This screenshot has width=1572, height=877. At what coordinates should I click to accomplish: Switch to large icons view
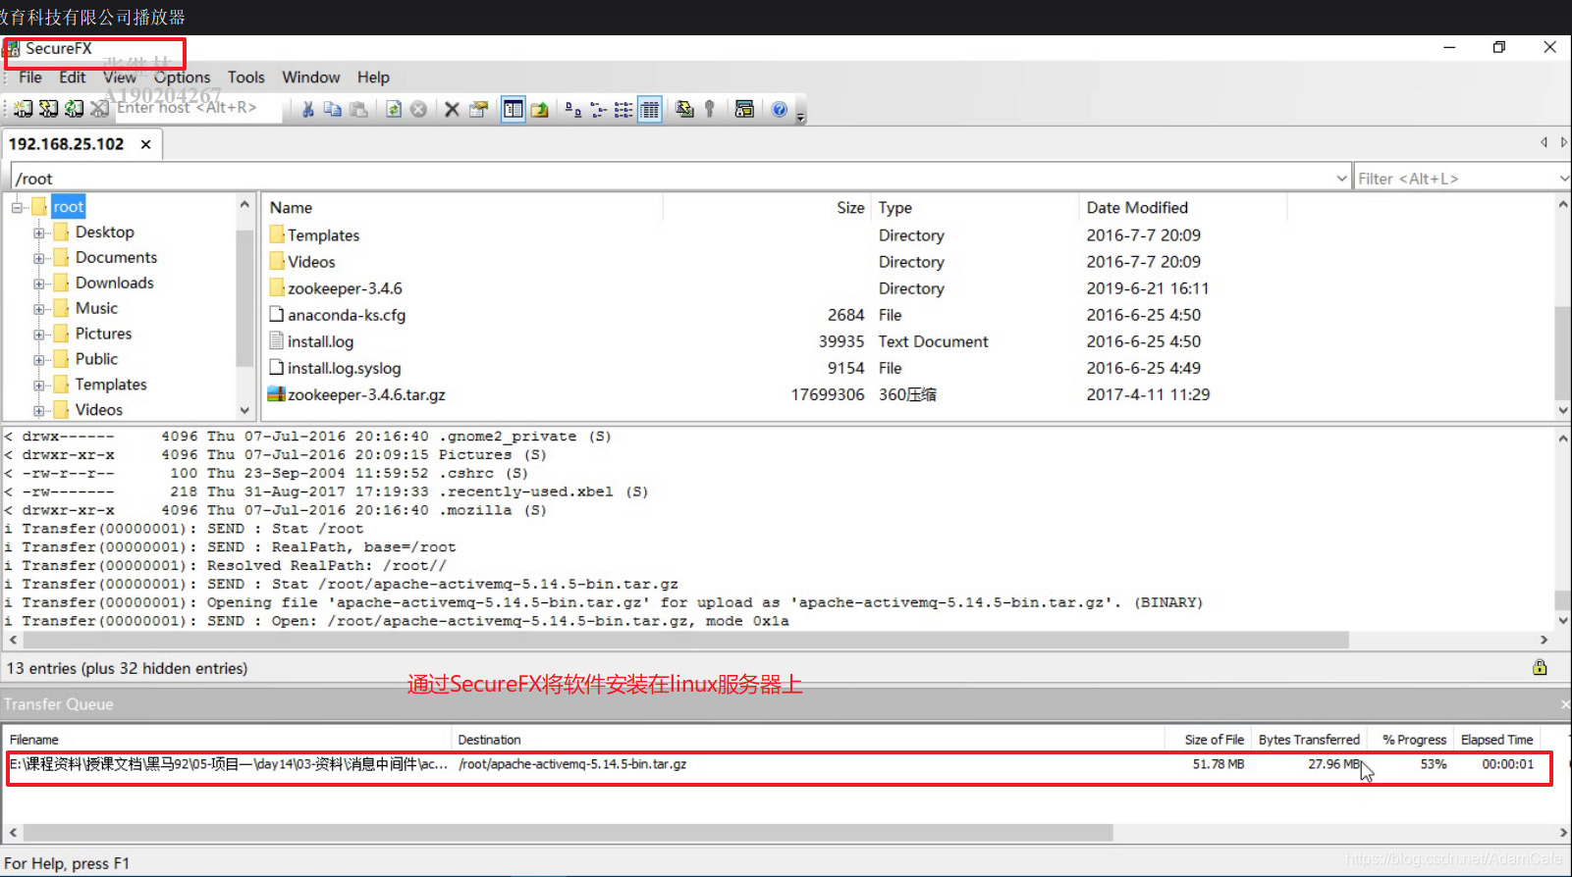pos(572,109)
